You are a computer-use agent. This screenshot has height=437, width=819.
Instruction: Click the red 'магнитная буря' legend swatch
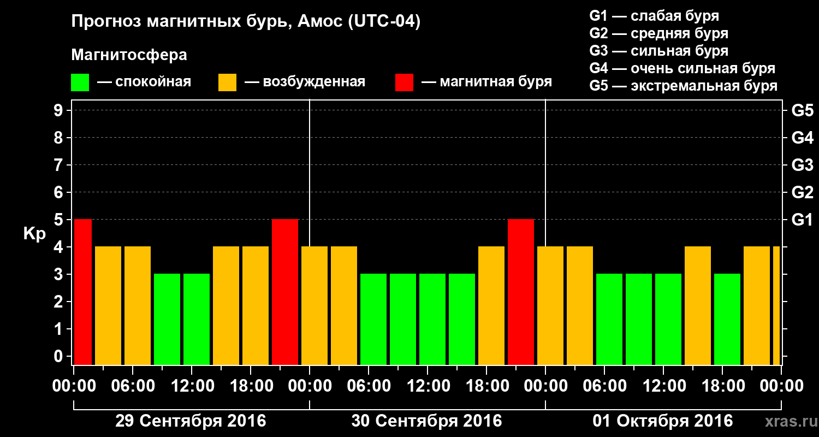click(x=404, y=82)
